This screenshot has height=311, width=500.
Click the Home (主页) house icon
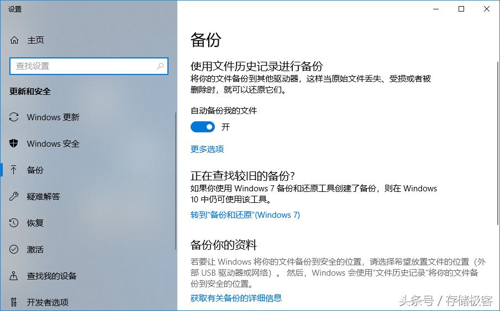coord(14,40)
